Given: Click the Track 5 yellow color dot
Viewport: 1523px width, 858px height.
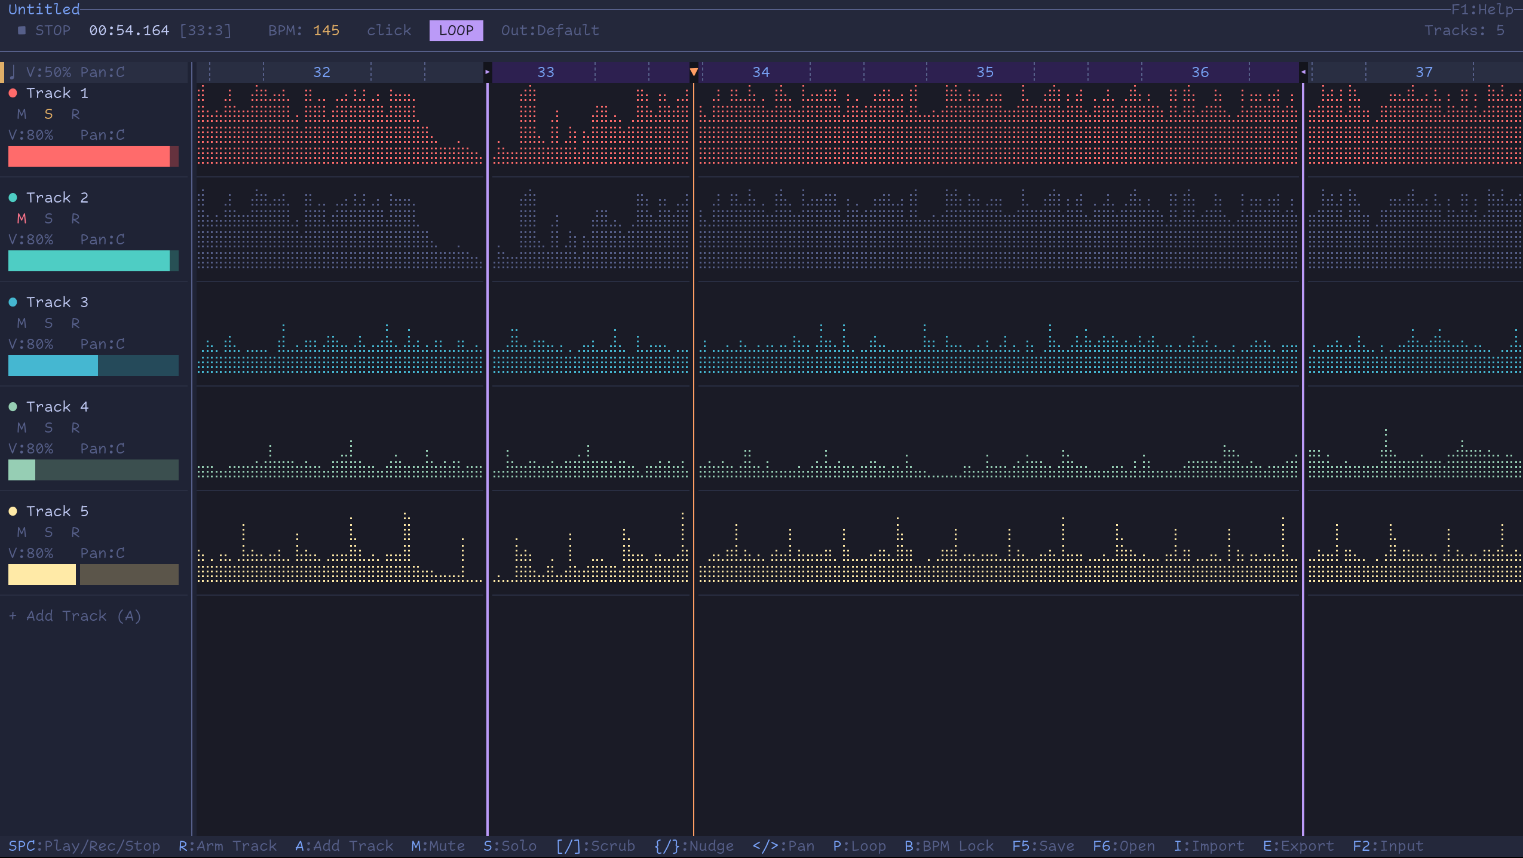Looking at the screenshot, I should coord(13,511).
